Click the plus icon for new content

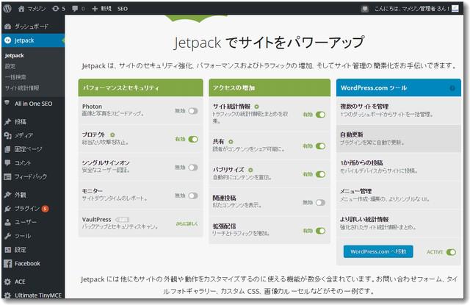[95, 9]
